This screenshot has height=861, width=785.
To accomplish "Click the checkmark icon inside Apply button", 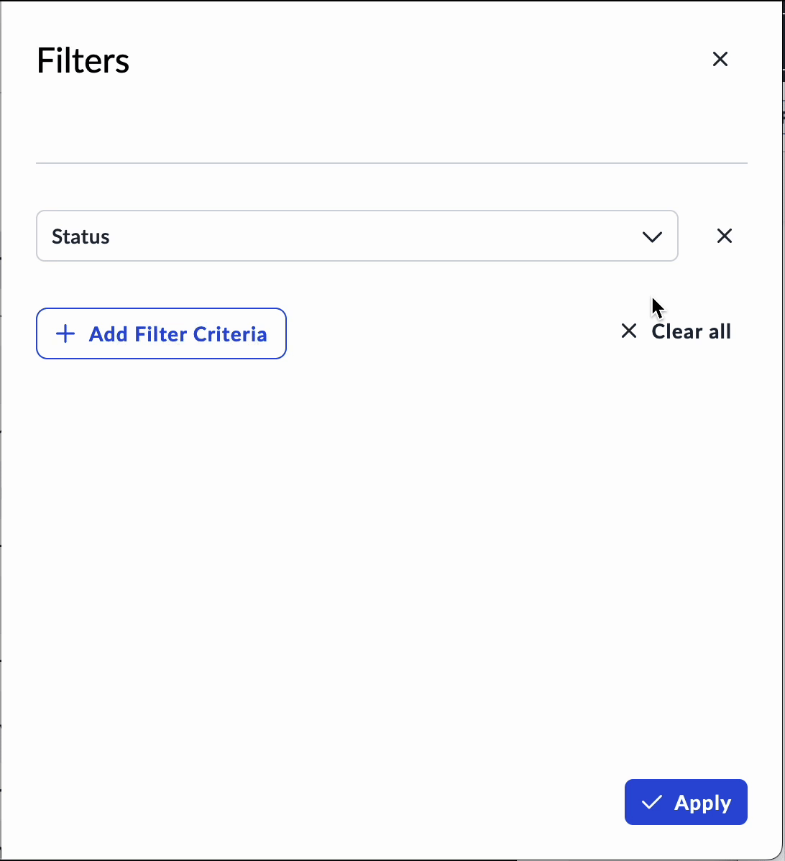I will [653, 801].
